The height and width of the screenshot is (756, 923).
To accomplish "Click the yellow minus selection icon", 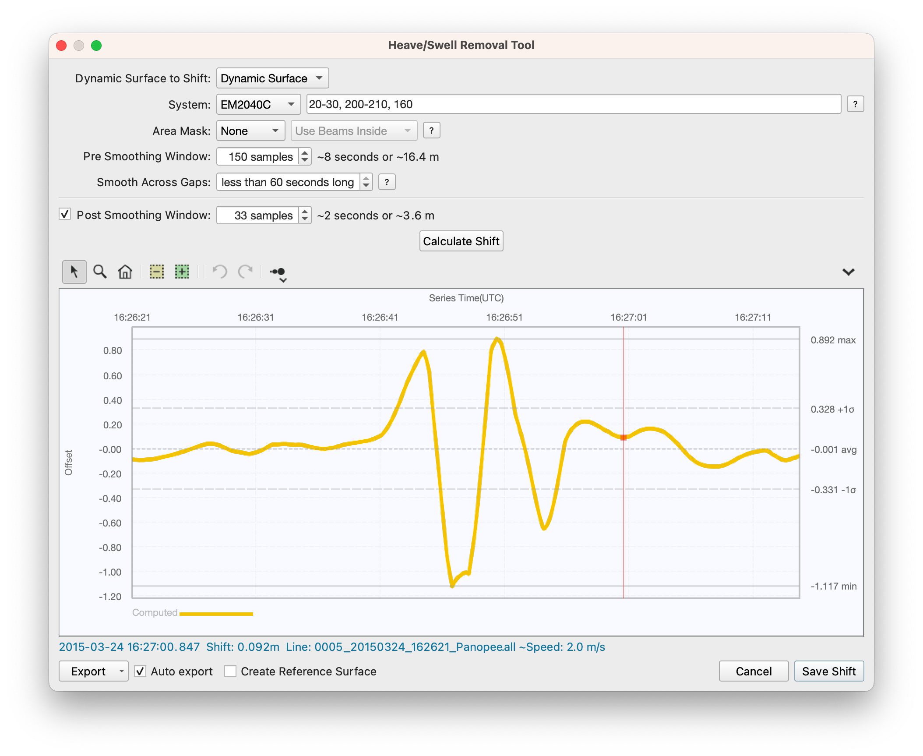I will click(156, 272).
